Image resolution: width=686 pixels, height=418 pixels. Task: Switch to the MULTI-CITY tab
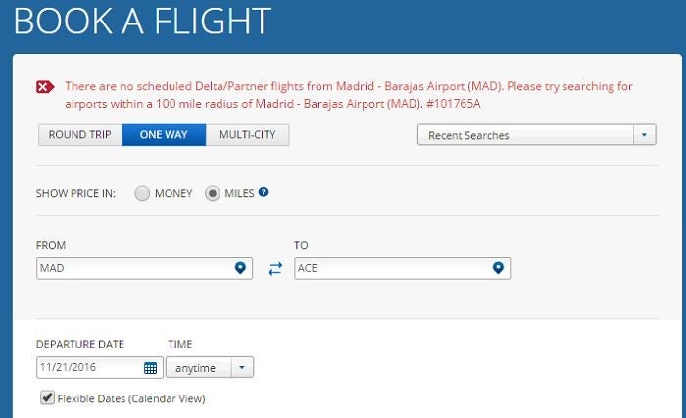[x=247, y=135]
